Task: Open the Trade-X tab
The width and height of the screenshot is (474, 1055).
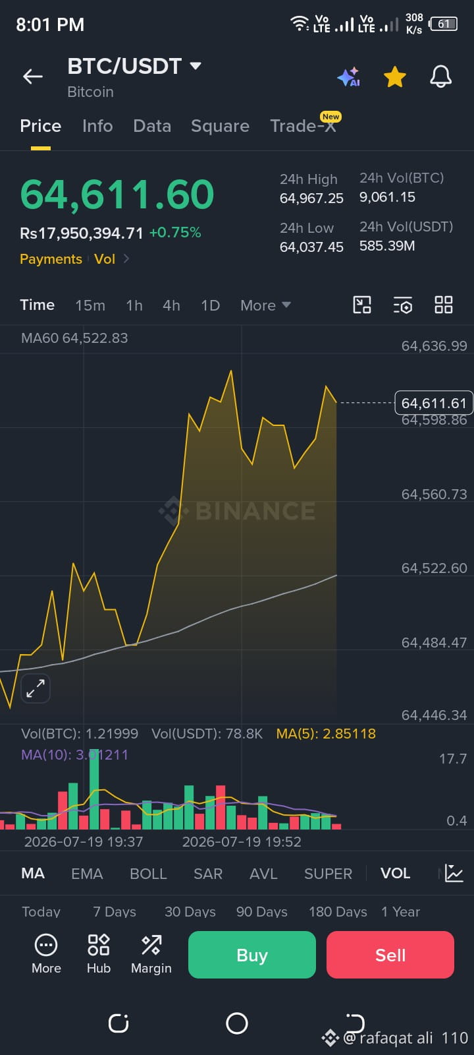Action: point(303,126)
